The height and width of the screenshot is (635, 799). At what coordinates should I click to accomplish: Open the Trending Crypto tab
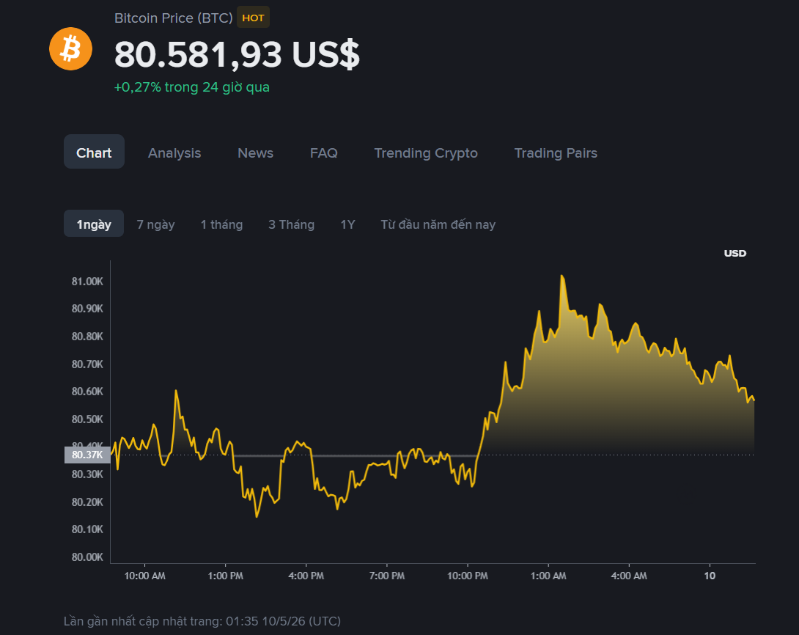point(426,153)
